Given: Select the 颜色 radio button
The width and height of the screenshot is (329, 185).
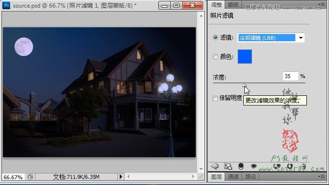Looking at the screenshot, I should tap(215, 57).
